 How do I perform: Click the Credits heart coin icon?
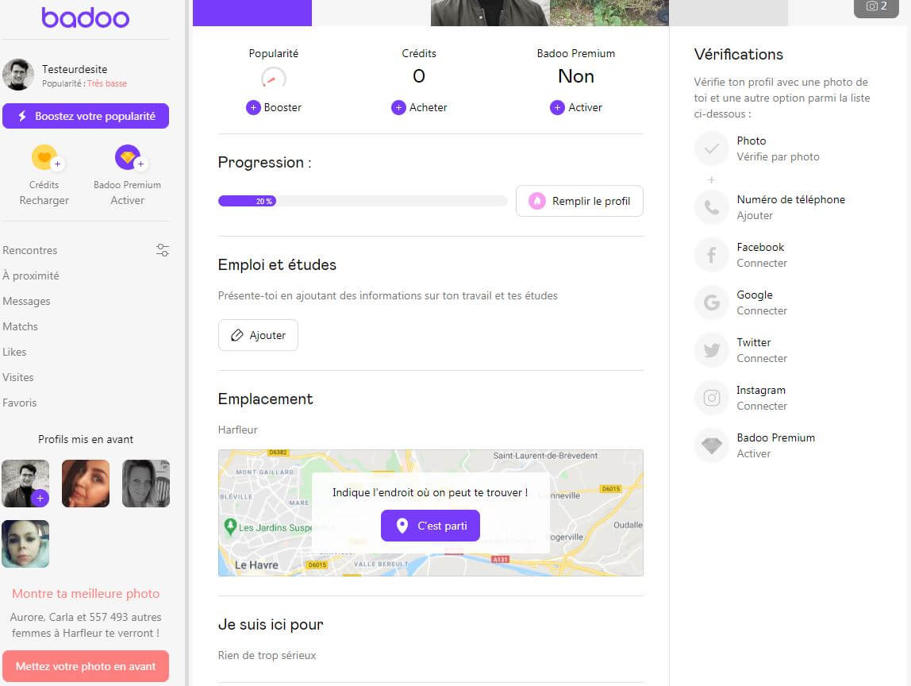[x=44, y=157]
